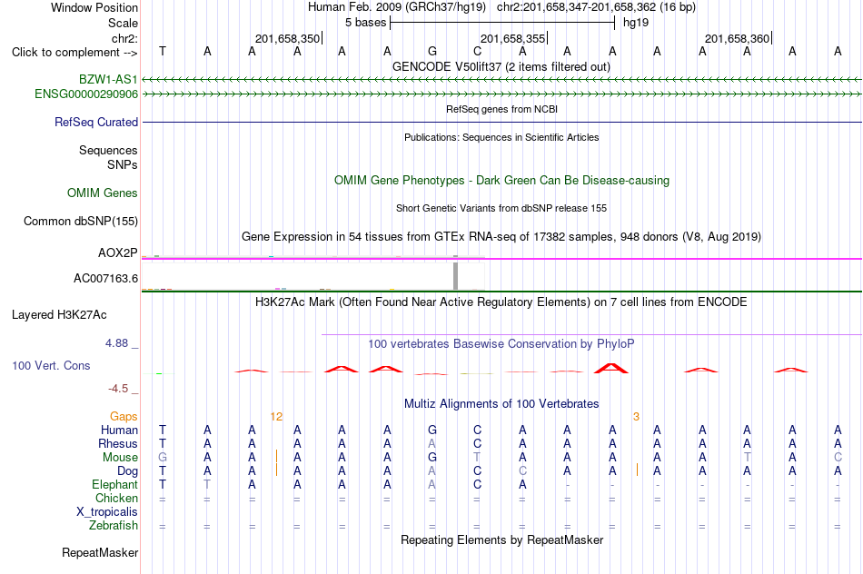This screenshot has width=863, height=574.
Task: Click the 201,658,350 position label
Action: [x=287, y=38]
